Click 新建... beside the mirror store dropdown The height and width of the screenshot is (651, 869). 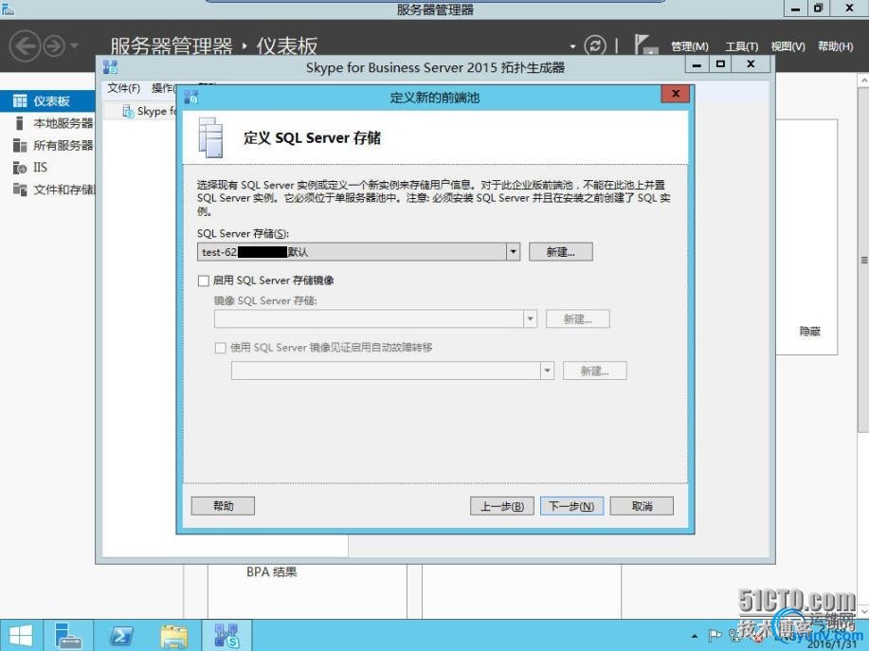(577, 319)
